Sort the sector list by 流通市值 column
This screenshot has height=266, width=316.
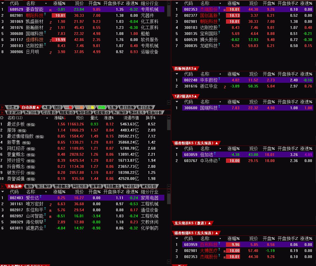click(x=131, y=118)
